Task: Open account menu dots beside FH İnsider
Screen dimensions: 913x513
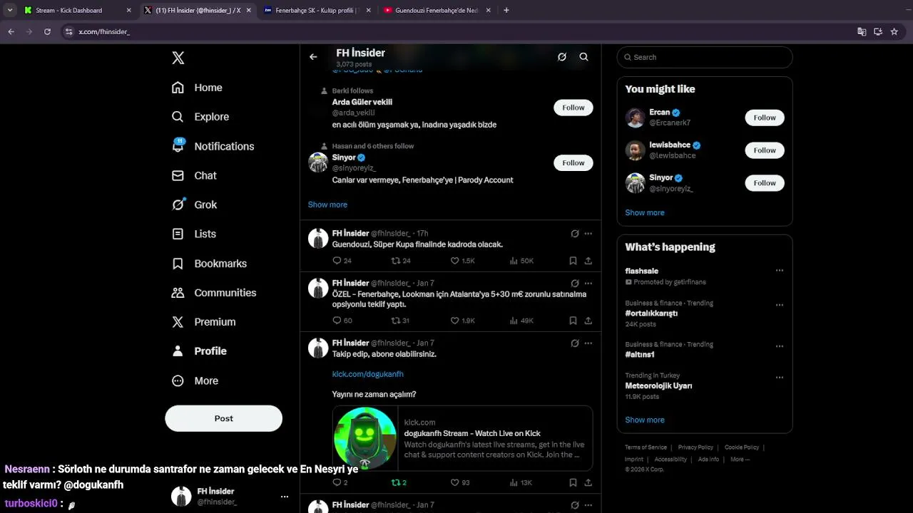Action: [285, 497]
